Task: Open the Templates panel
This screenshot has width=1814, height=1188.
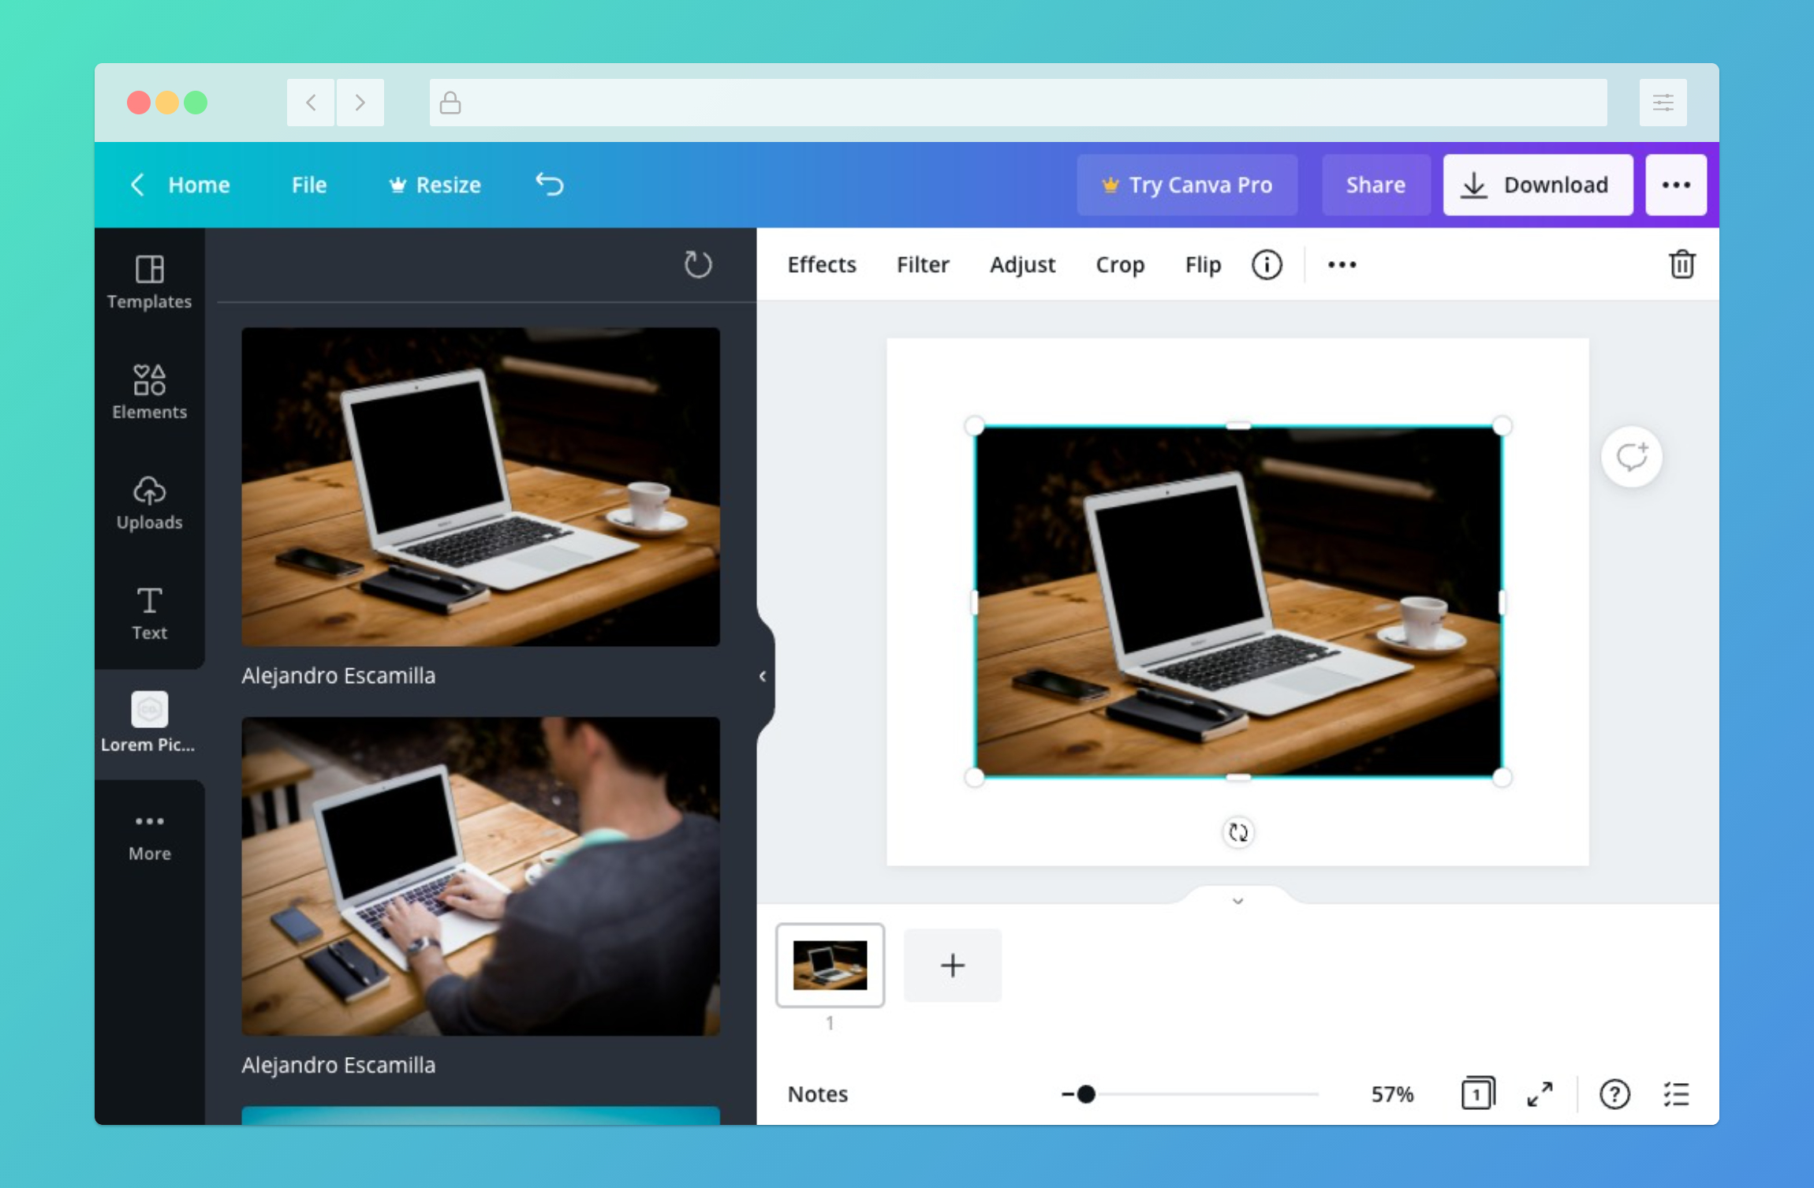Action: (149, 282)
